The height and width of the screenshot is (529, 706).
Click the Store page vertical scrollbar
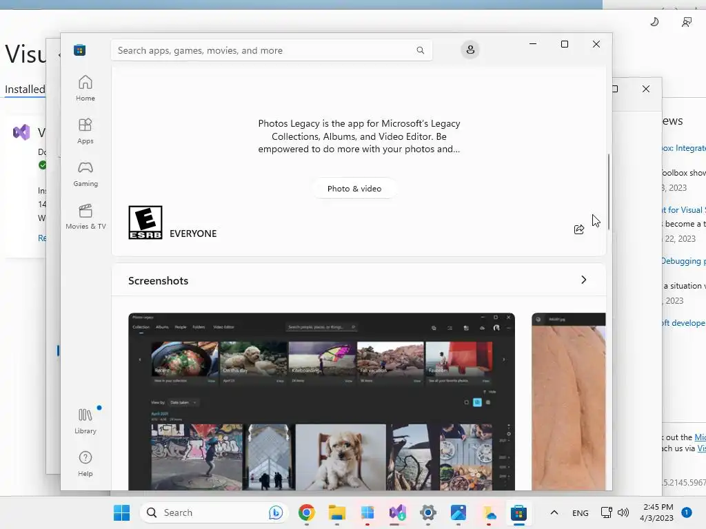609,191
